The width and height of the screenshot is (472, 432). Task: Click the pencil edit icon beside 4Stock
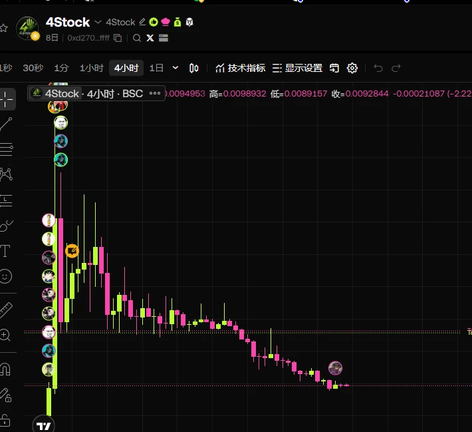click(142, 22)
